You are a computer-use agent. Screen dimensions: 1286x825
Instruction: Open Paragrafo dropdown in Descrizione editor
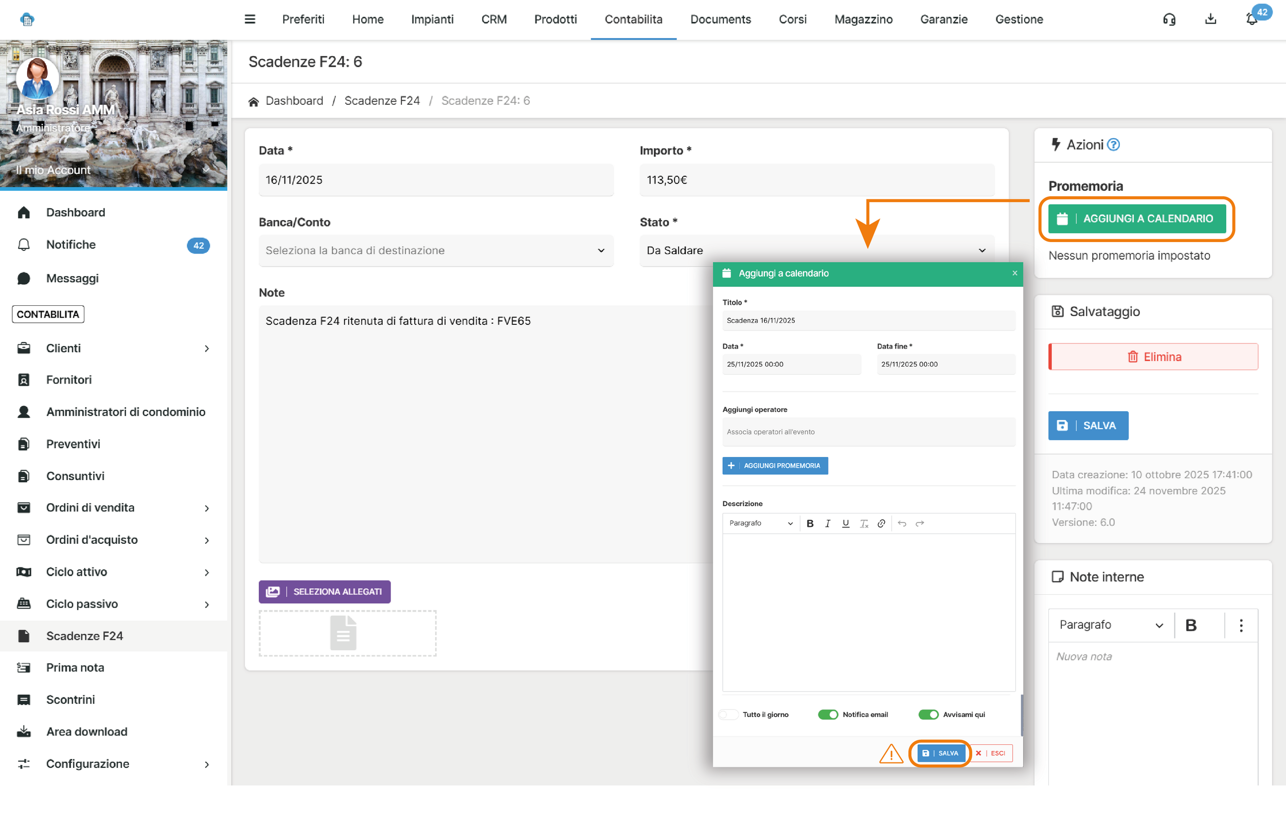pos(760,523)
